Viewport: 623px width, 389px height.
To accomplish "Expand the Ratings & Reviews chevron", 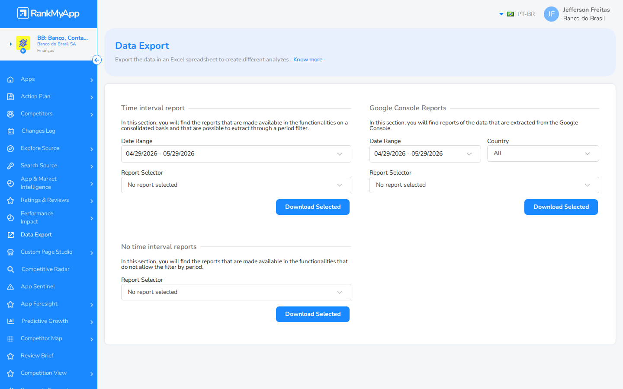I will (x=92, y=201).
